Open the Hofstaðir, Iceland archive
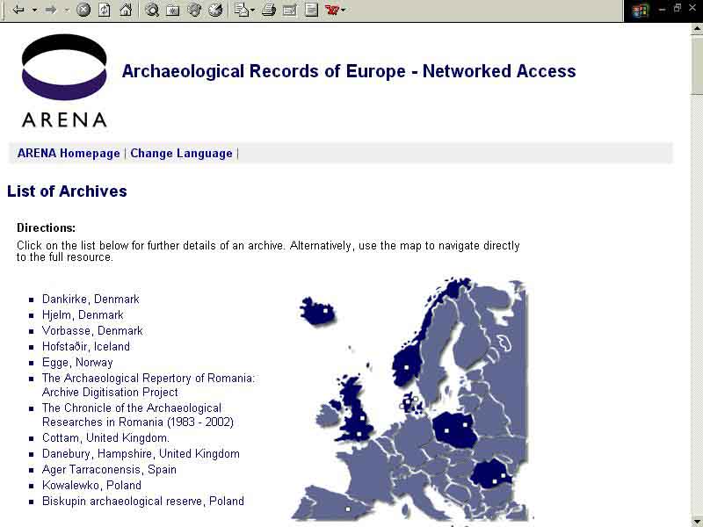Screen dimensions: 703x527 pyautogui.click(x=86, y=346)
